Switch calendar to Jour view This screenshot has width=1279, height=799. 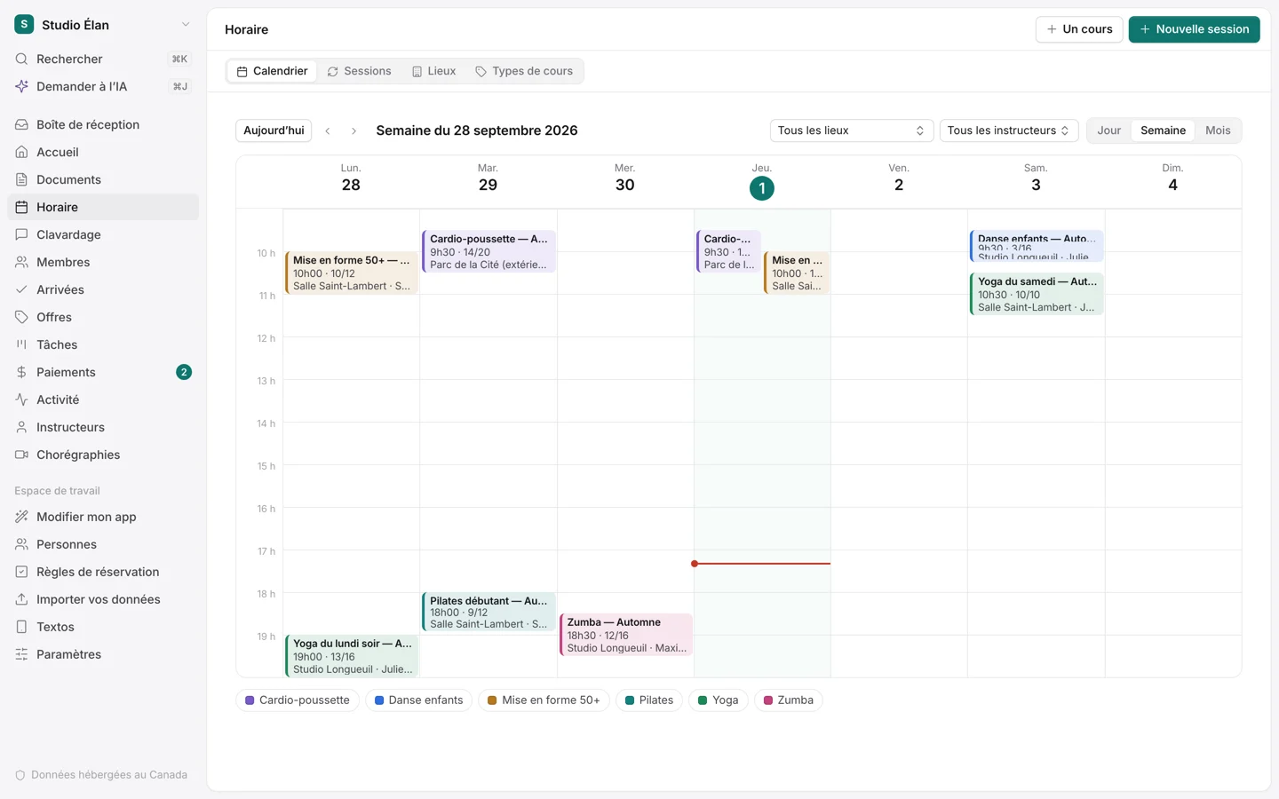1108,131
